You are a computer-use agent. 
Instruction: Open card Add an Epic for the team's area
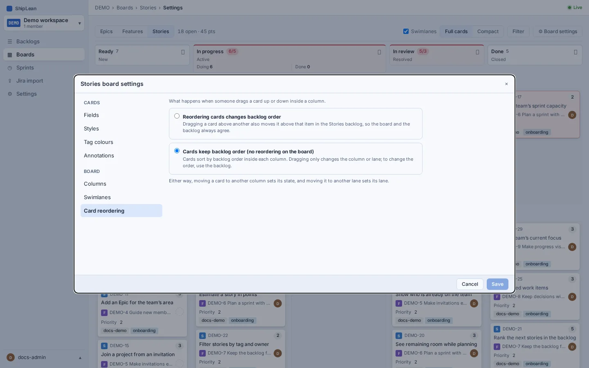point(137,303)
